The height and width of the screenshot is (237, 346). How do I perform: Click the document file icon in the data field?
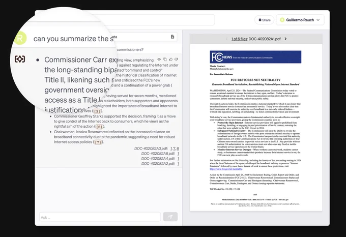pos(172,37)
